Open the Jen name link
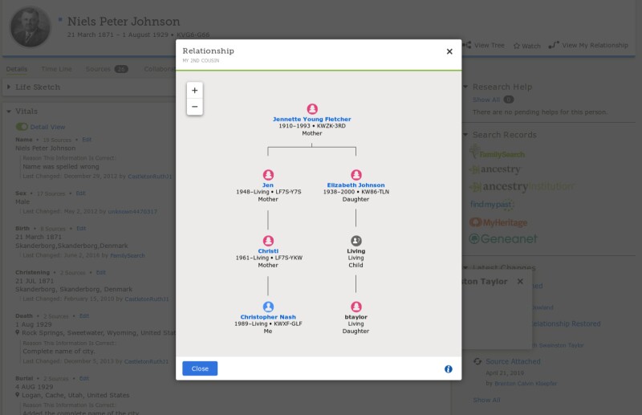This screenshot has width=642, height=415. (268, 185)
